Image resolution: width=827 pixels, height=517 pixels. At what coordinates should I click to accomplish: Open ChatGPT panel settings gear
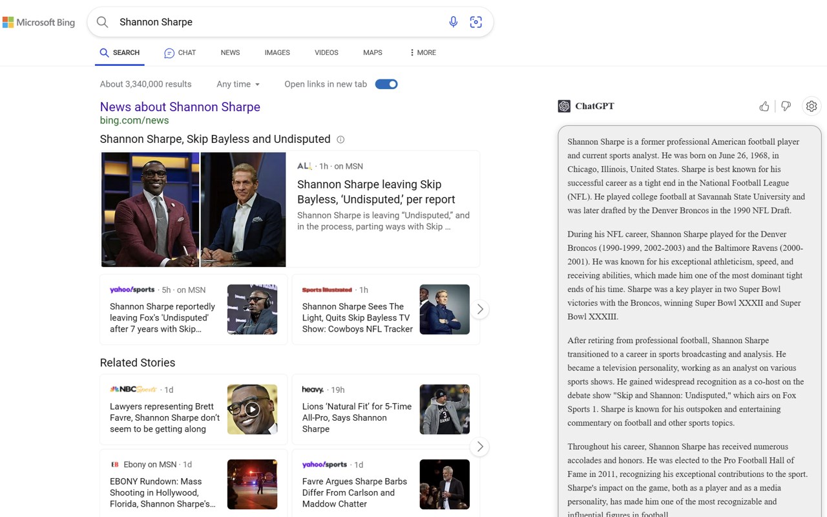coord(811,106)
